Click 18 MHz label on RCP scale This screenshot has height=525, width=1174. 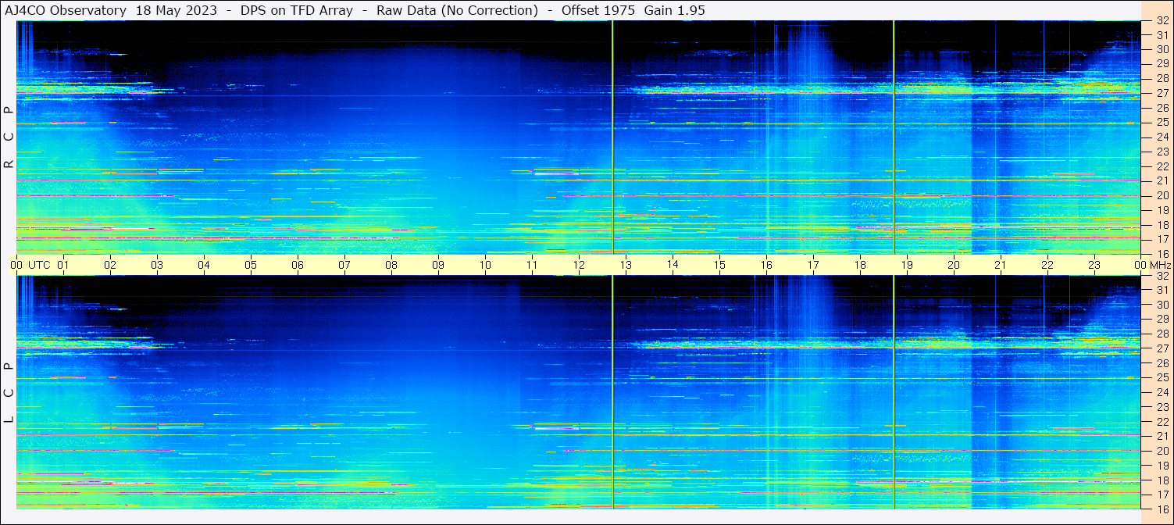tap(1162, 224)
